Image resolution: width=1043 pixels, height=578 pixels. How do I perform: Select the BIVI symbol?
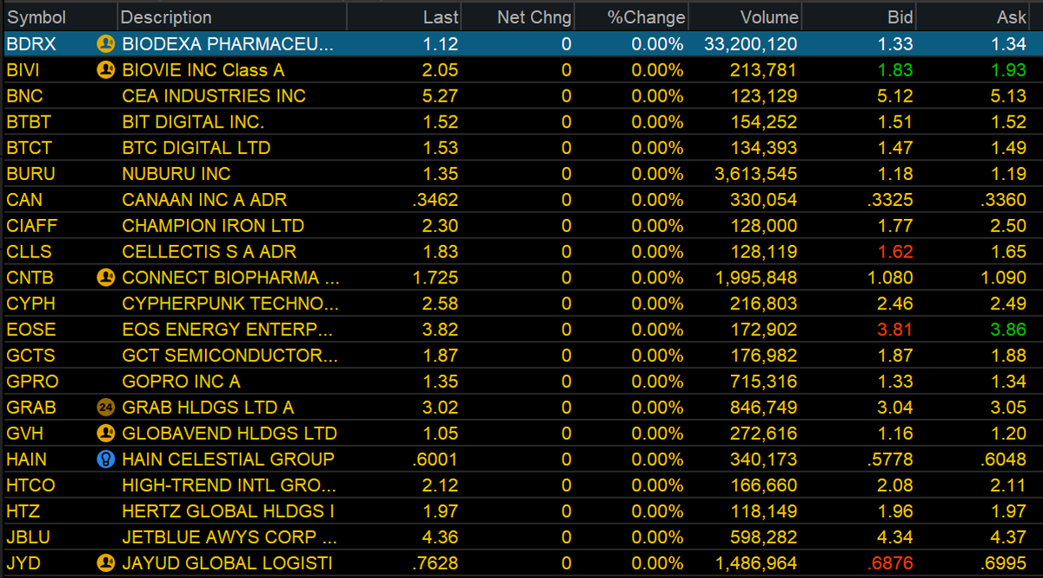pyautogui.click(x=23, y=70)
